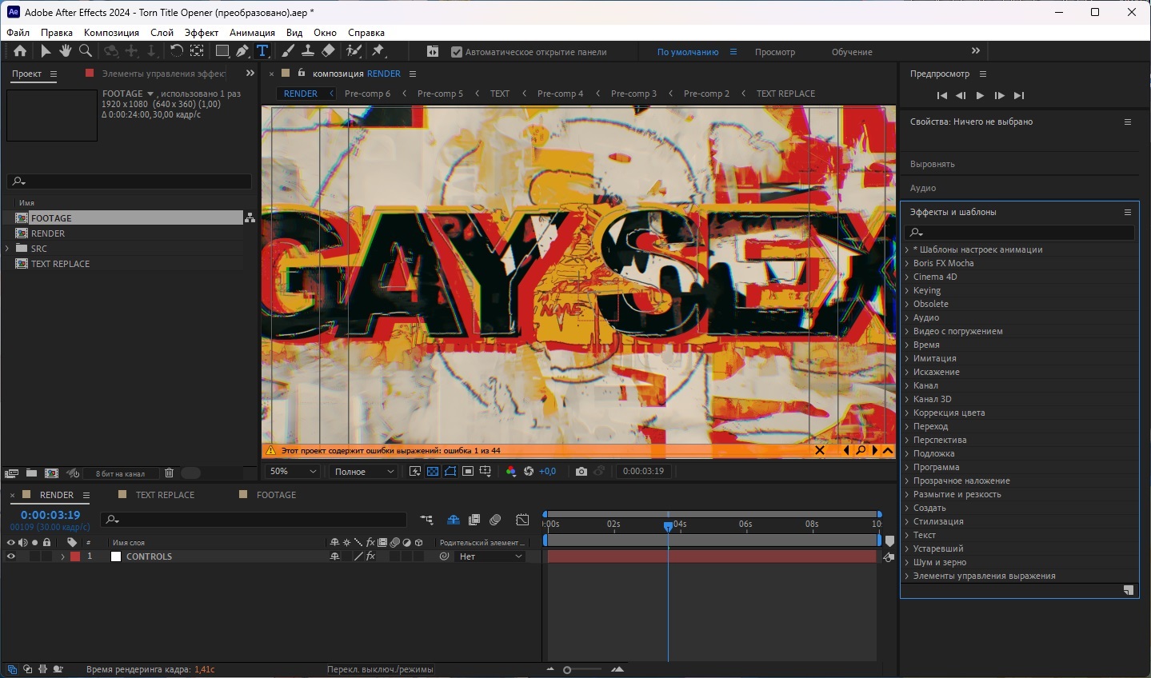Image resolution: width=1151 pixels, height=678 pixels.
Task: Click the Home icon in toolbar
Action: [20, 51]
